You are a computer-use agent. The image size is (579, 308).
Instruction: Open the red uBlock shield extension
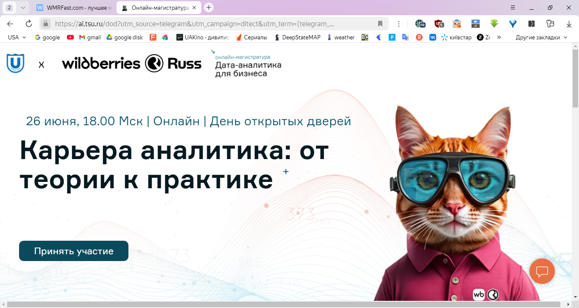[439, 24]
